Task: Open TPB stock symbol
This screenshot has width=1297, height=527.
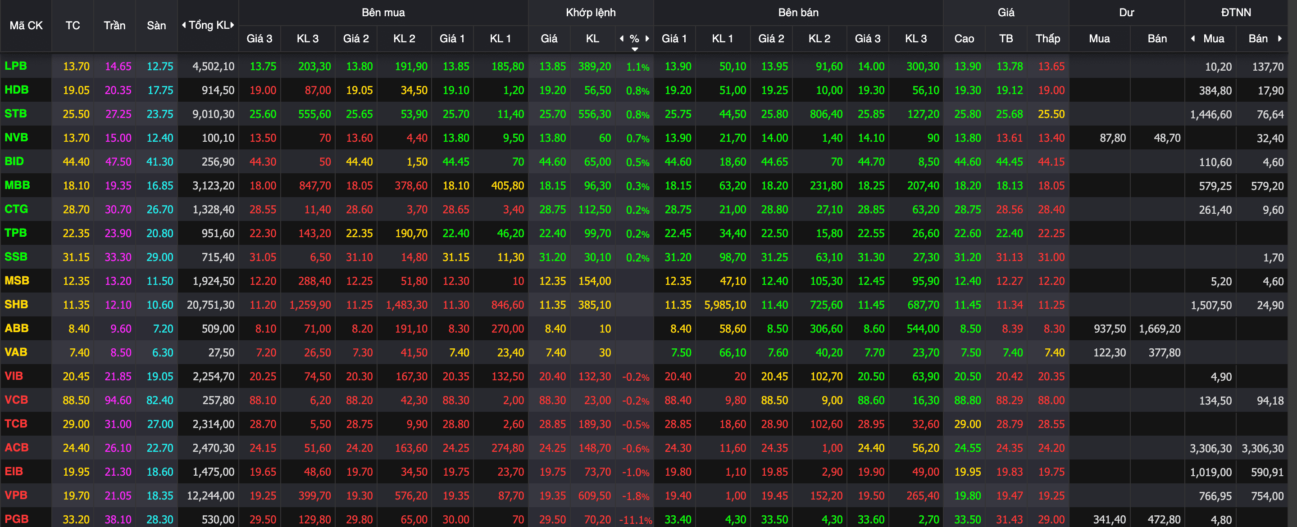Action: (16, 233)
